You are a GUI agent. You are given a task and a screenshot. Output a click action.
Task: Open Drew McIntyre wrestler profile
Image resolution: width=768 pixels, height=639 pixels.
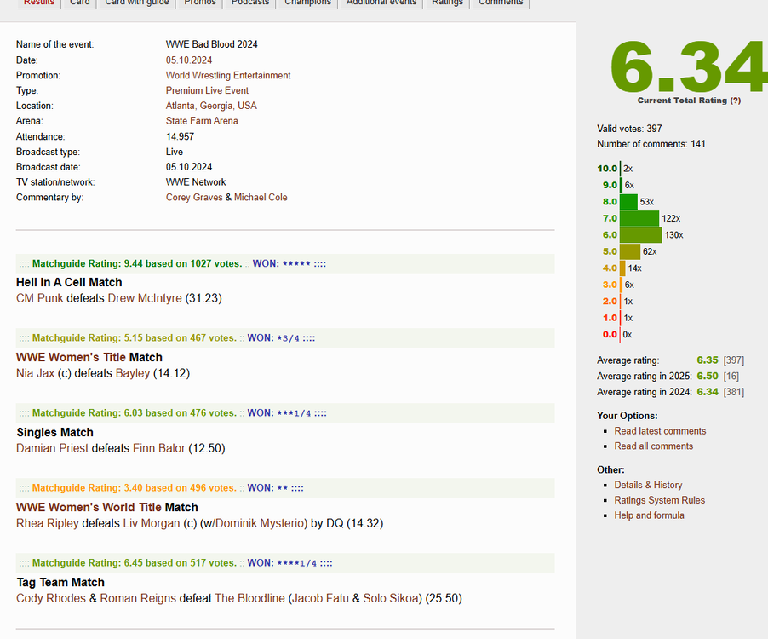(x=145, y=298)
